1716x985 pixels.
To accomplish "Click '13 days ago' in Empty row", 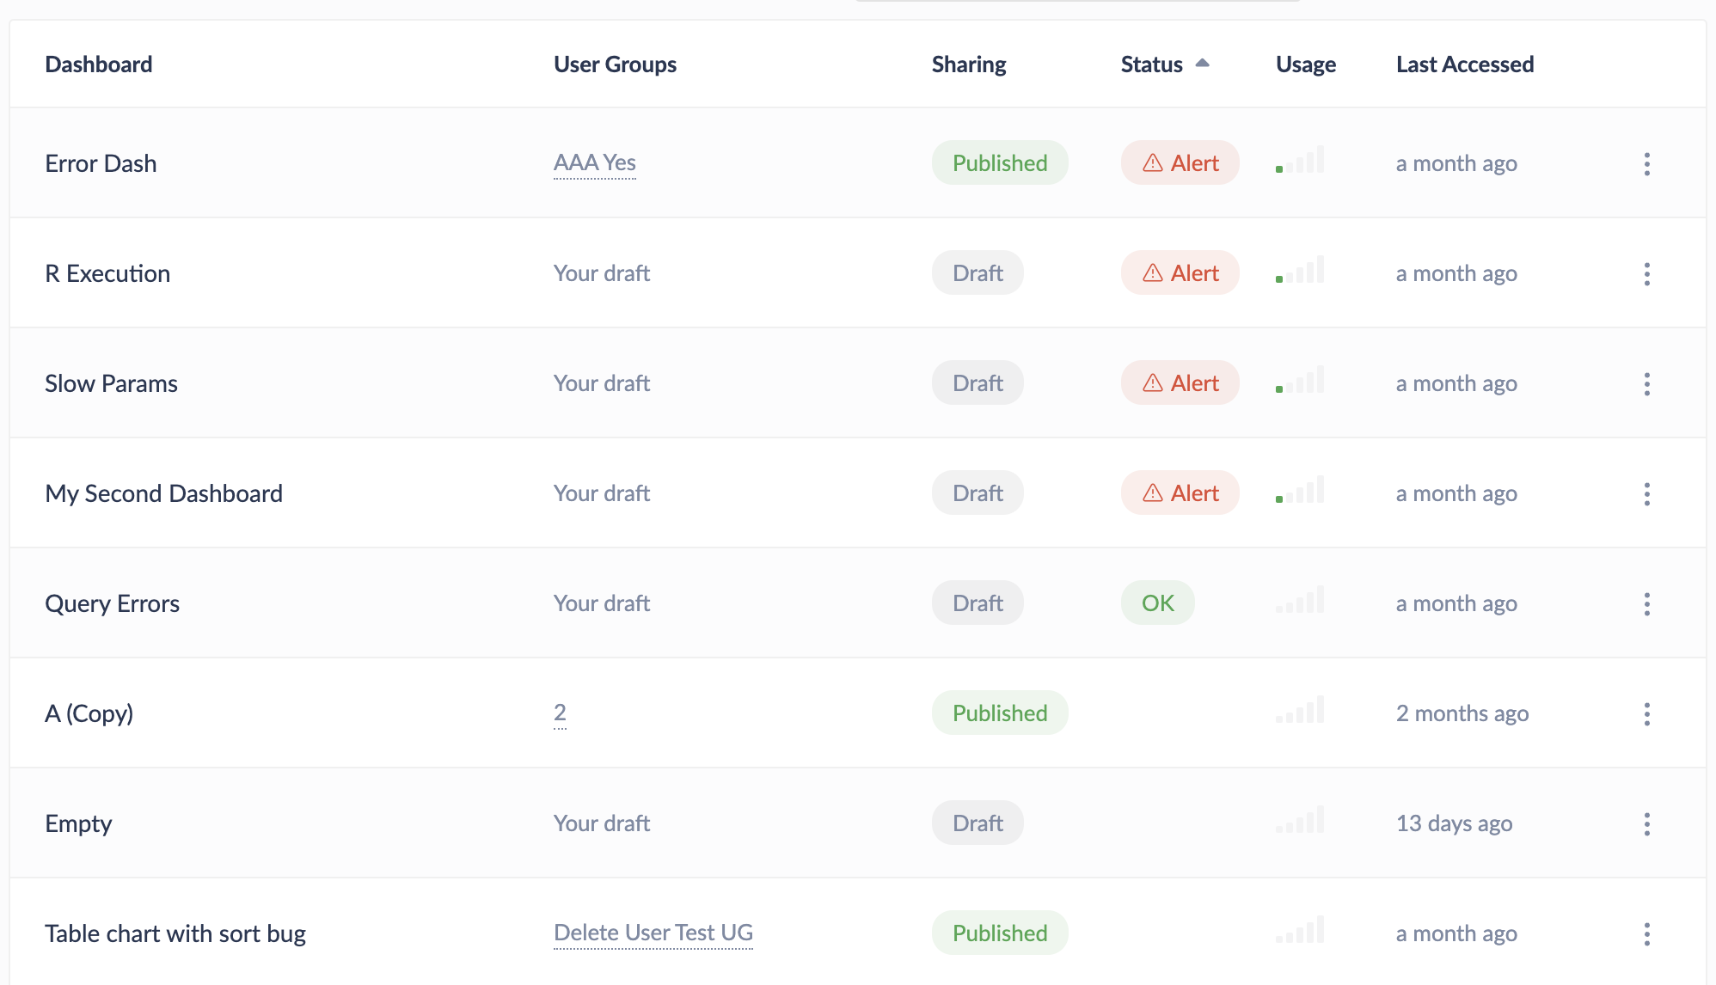I will coord(1454,823).
